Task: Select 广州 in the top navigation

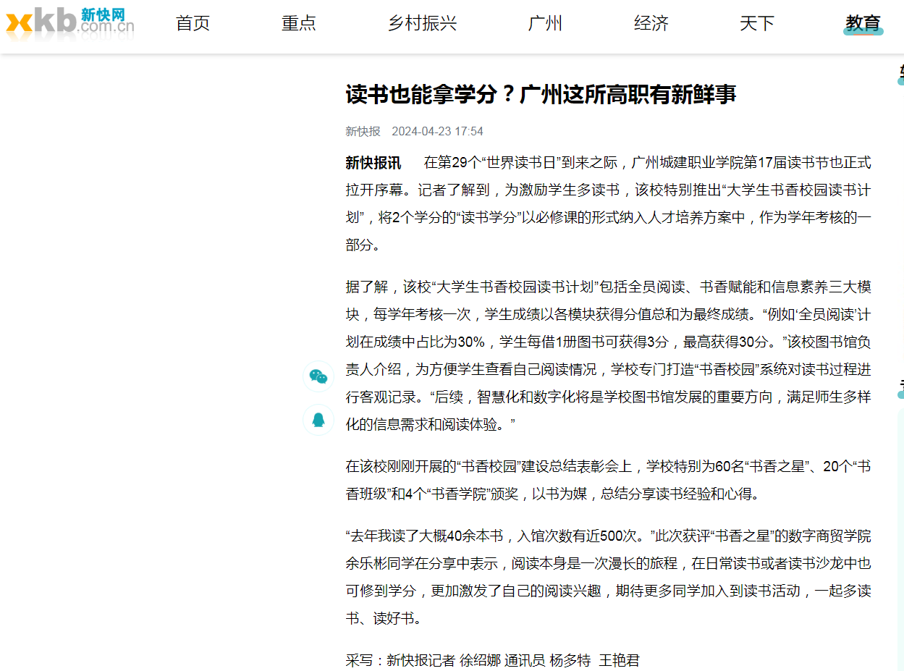Action: (x=545, y=23)
